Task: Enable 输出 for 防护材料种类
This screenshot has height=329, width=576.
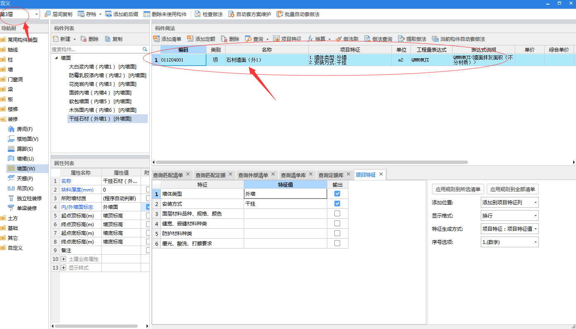Action: 337,233
